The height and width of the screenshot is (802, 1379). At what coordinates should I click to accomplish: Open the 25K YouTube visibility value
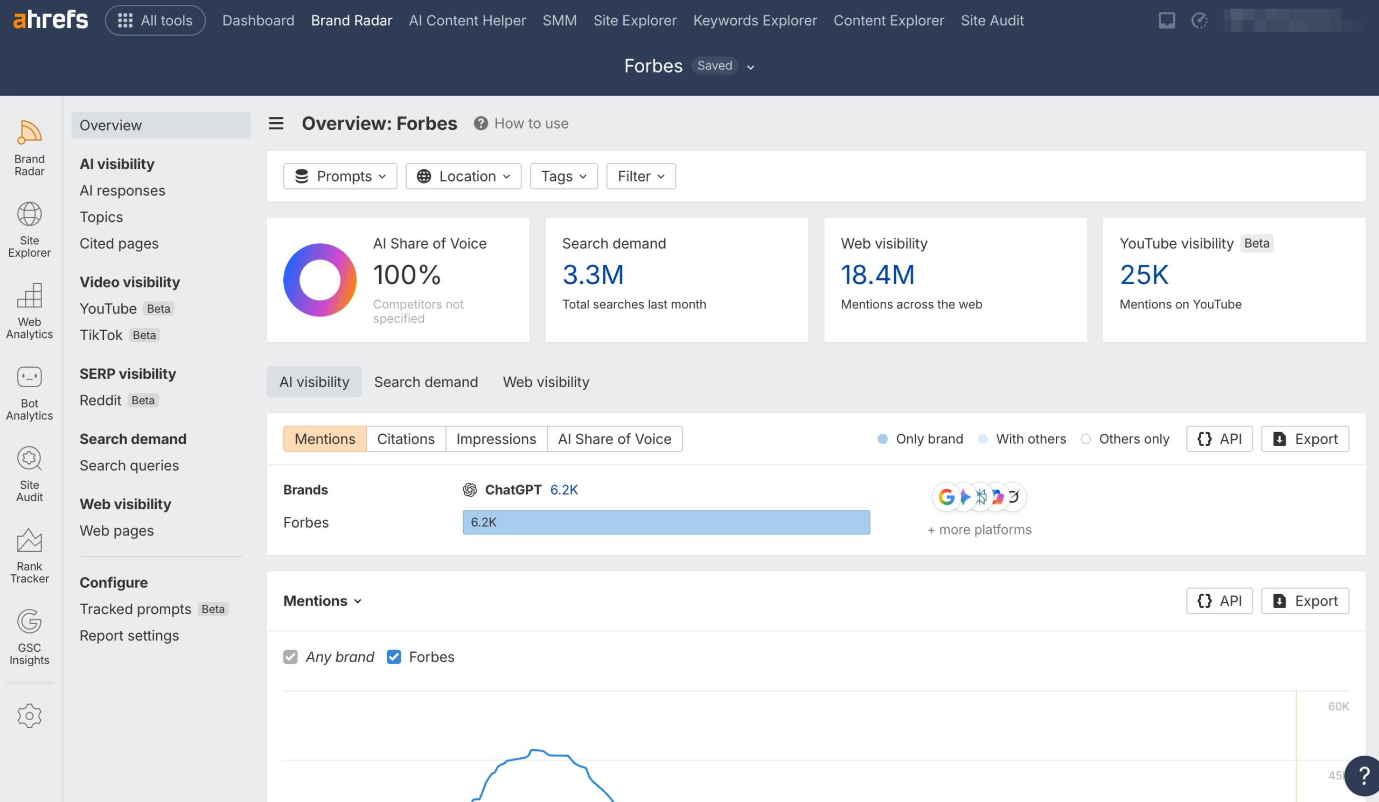1144,275
